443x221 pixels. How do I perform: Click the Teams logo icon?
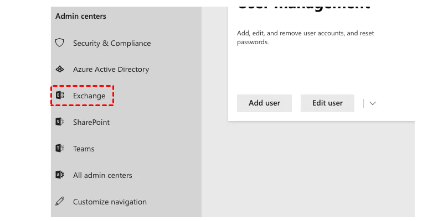click(60, 149)
